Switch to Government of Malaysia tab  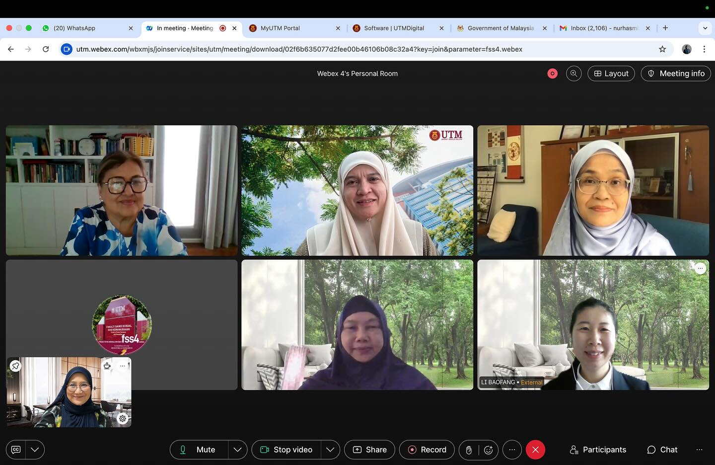[501, 28]
